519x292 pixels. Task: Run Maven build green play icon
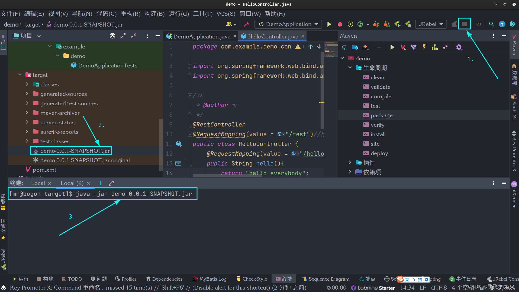(392, 47)
